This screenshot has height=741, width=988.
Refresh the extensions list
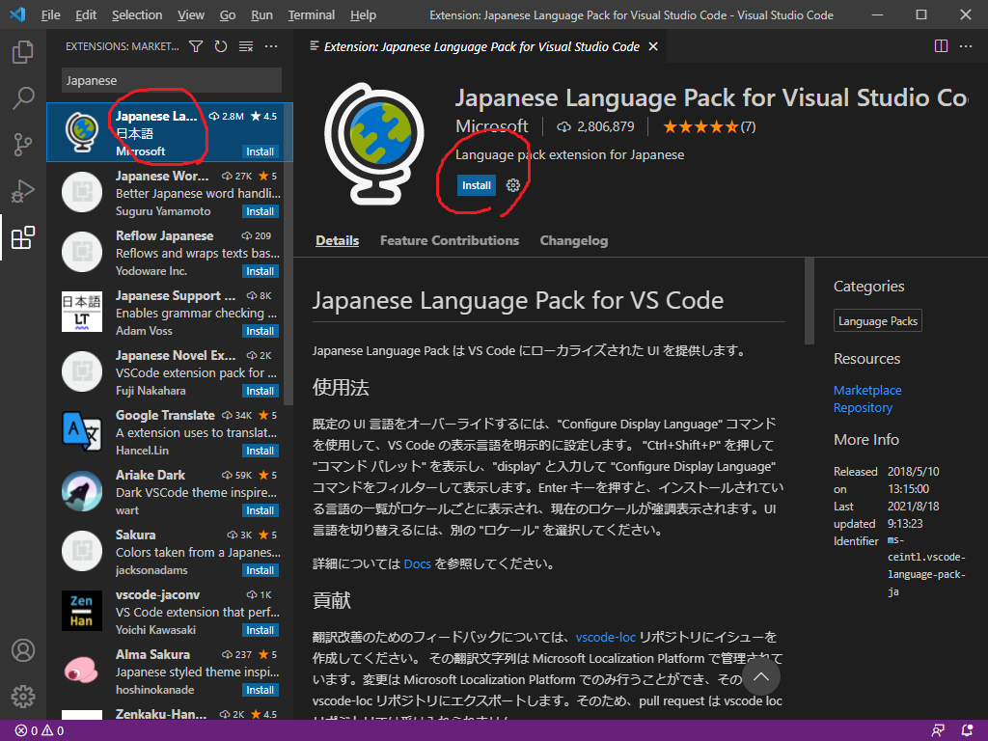click(x=222, y=45)
